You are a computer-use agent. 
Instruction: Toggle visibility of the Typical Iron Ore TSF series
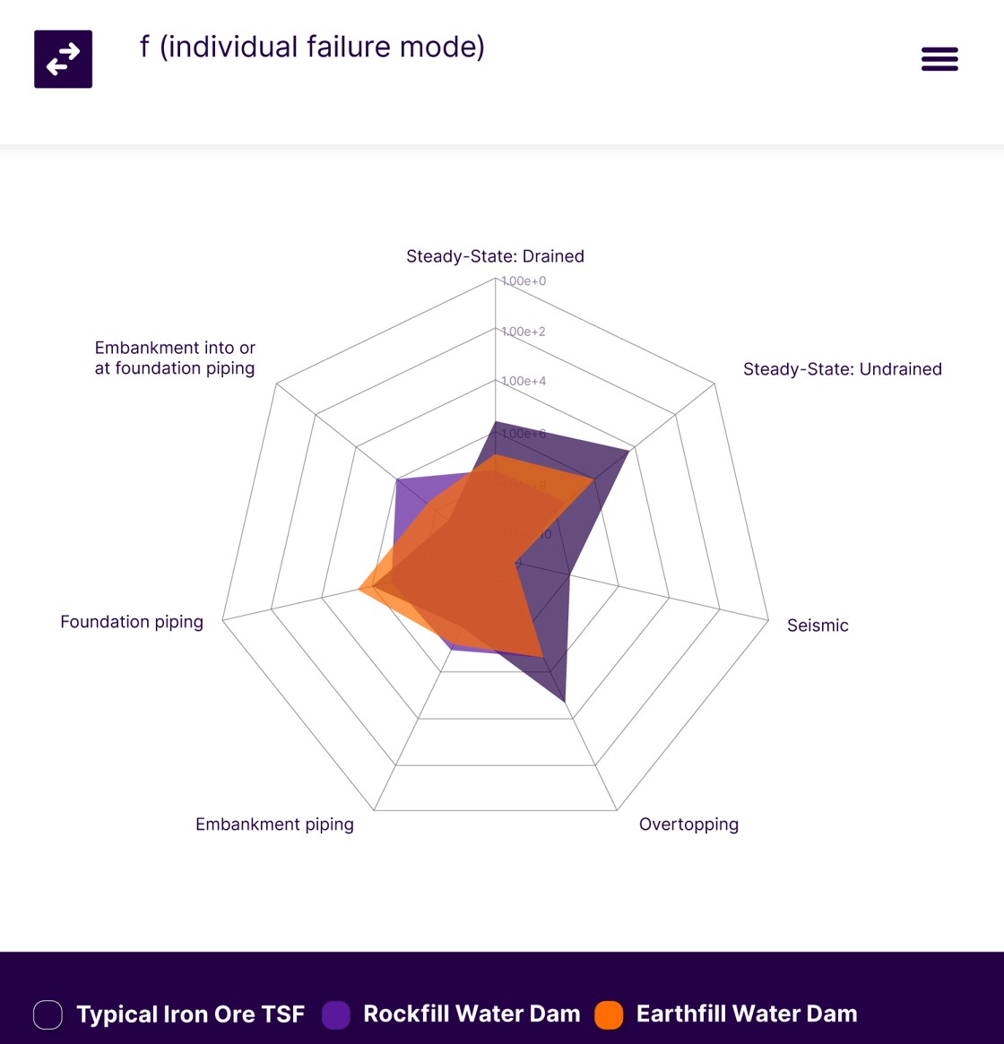point(190,1014)
